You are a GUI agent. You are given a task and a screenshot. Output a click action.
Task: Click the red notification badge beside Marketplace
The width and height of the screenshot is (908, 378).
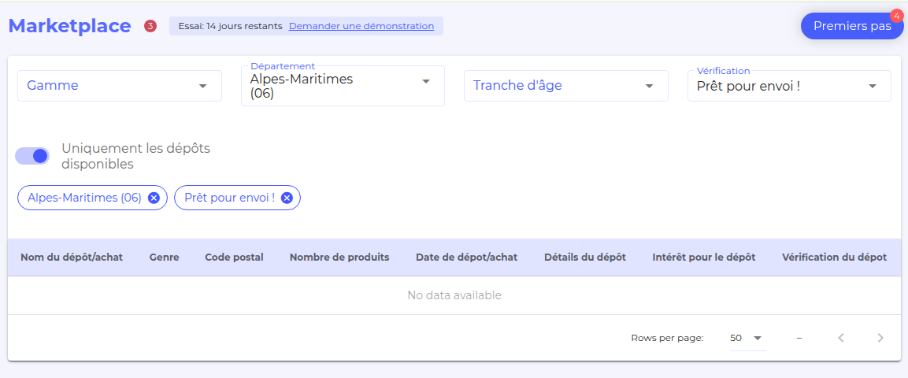point(150,26)
